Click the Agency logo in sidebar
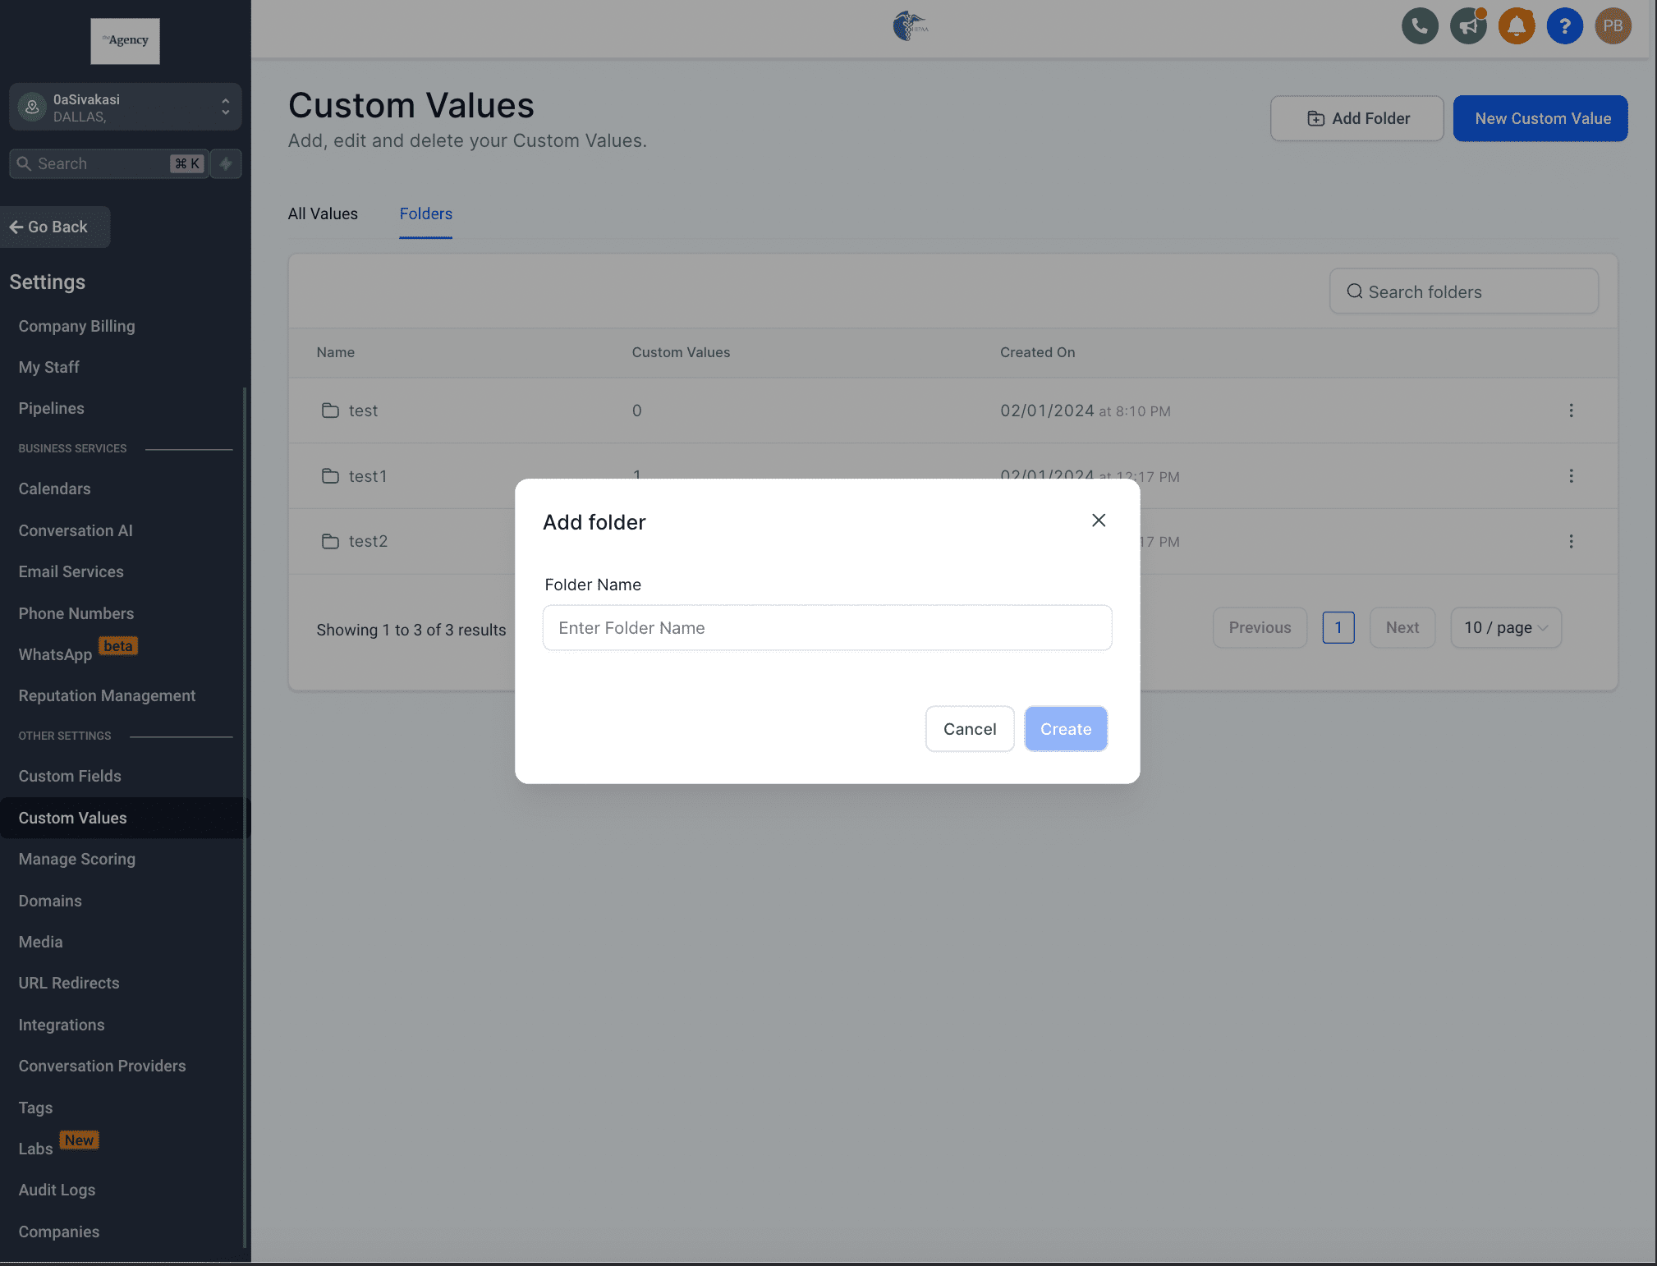The height and width of the screenshot is (1266, 1657). point(125,40)
